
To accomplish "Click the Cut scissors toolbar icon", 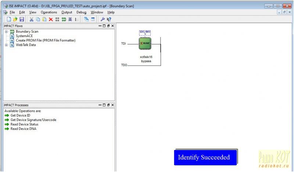I will point(32,19).
